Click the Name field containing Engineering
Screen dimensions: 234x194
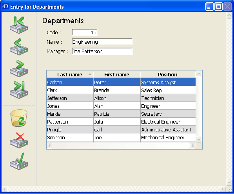click(x=102, y=42)
